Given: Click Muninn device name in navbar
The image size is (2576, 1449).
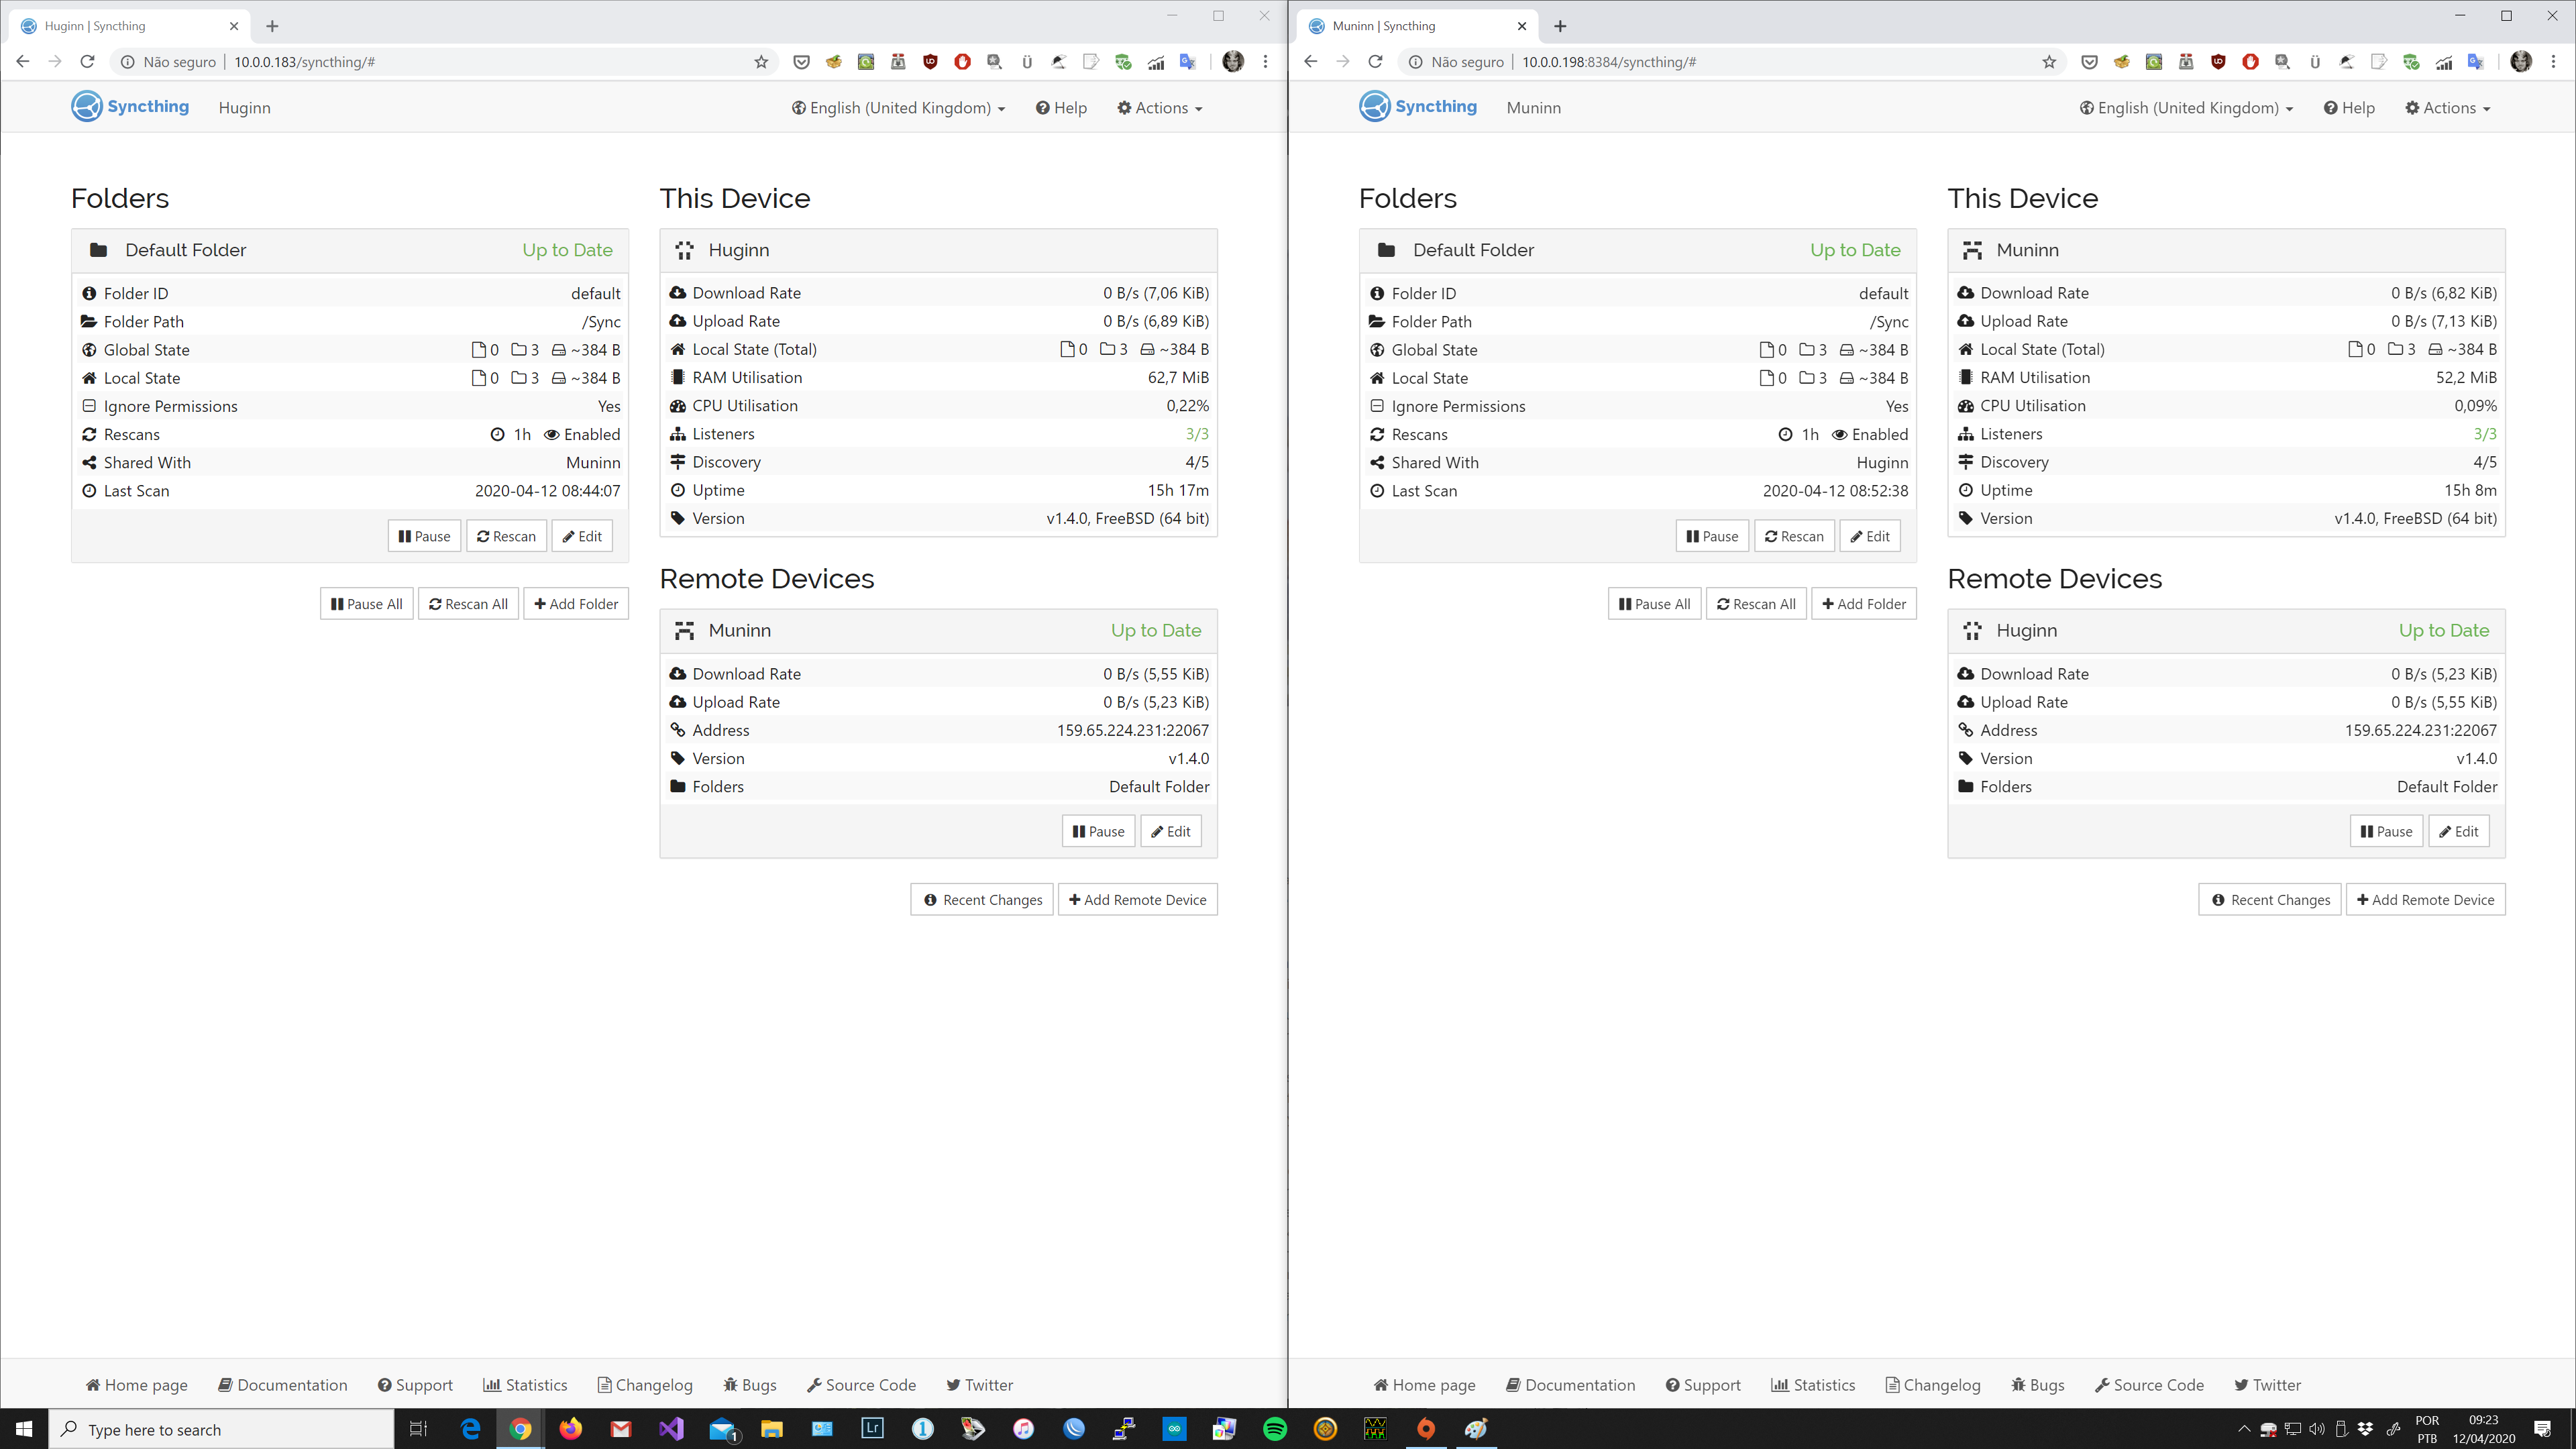Looking at the screenshot, I should pyautogui.click(x=1533, y=108).
